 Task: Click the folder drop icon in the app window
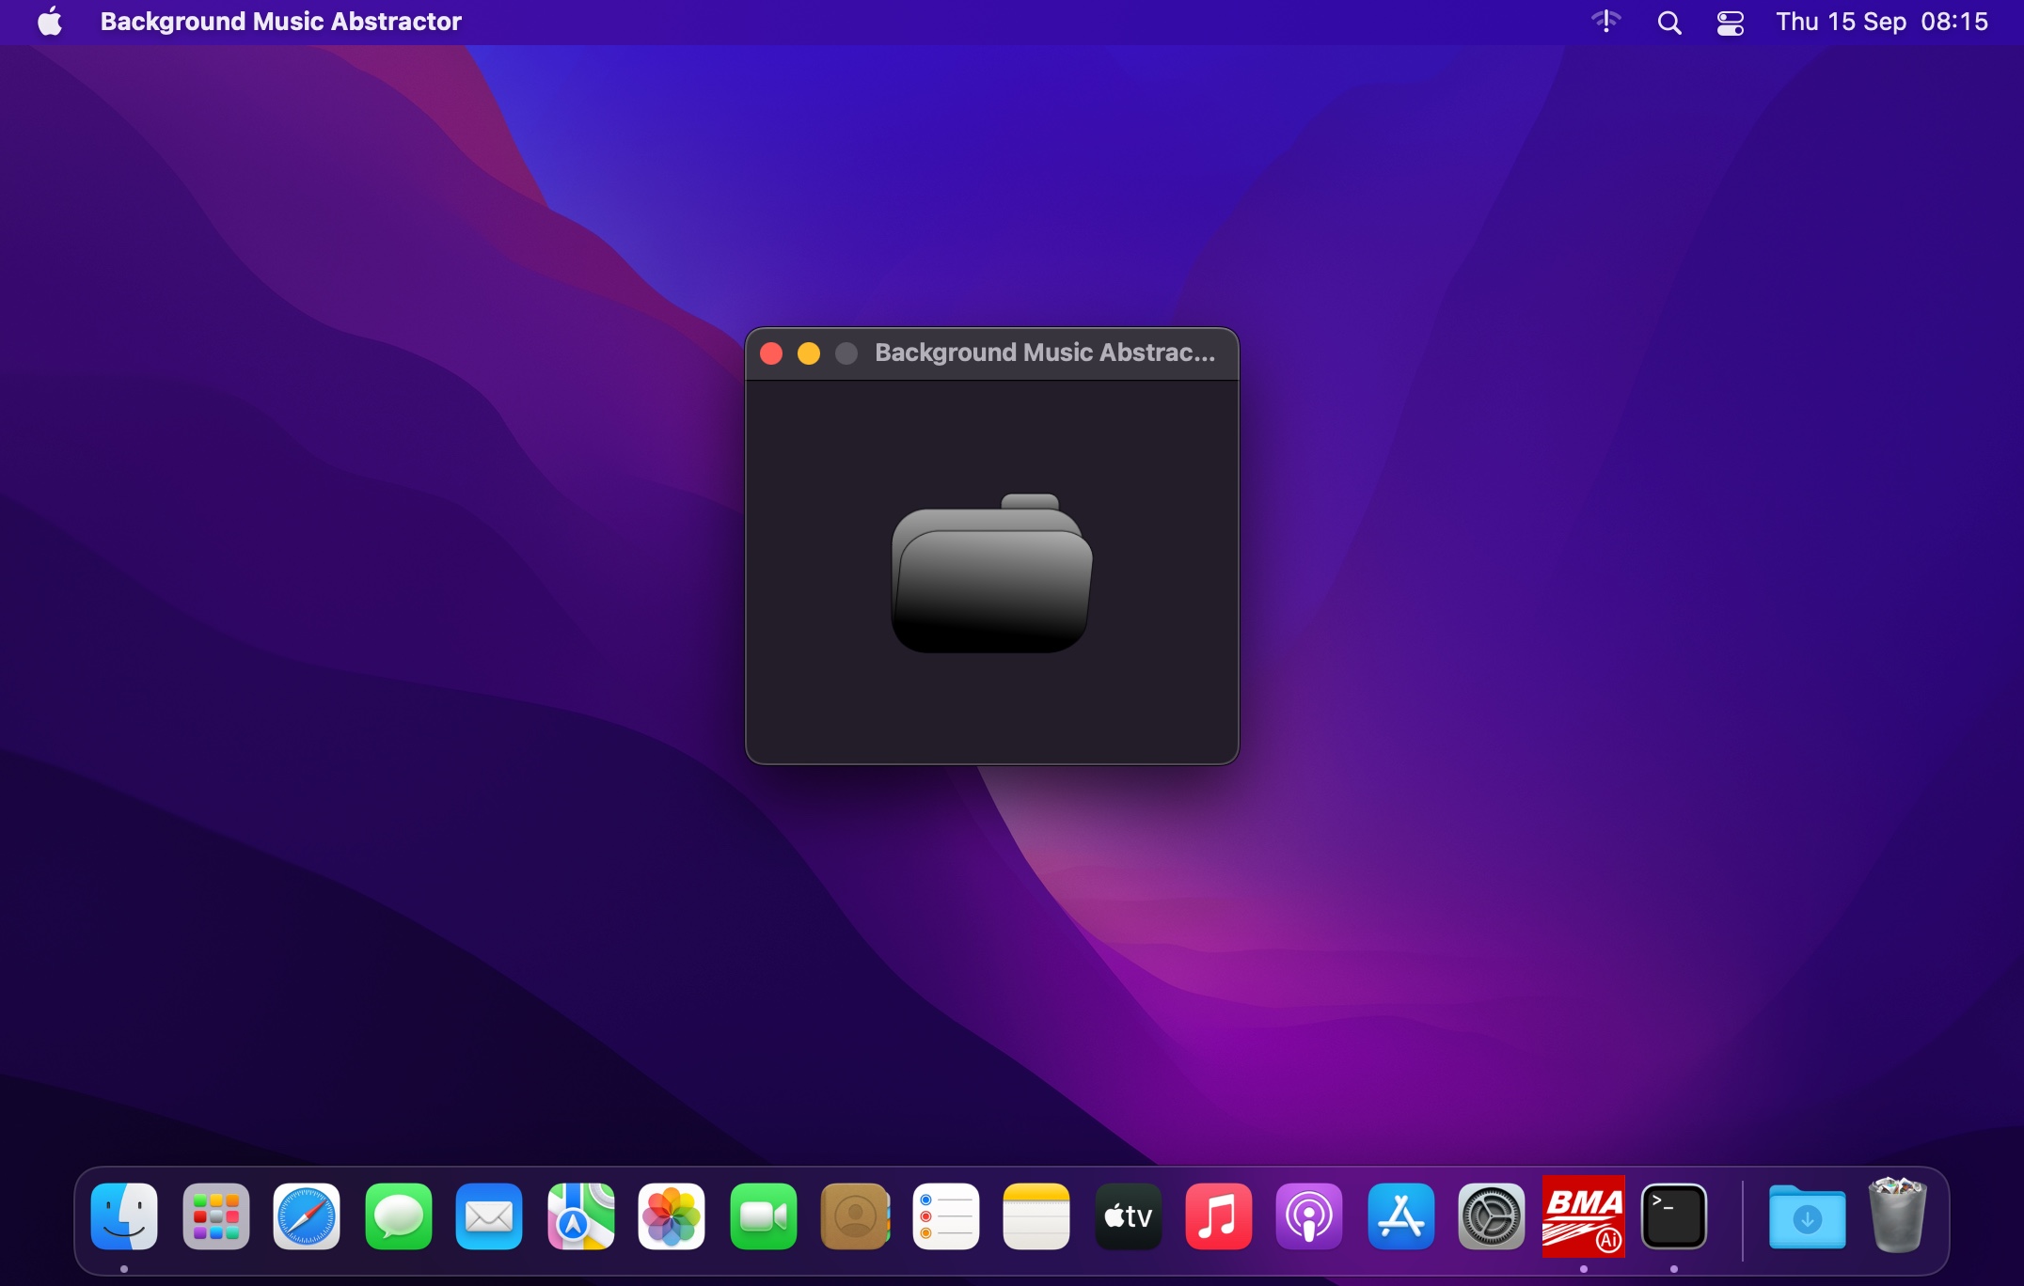(991, 573)
